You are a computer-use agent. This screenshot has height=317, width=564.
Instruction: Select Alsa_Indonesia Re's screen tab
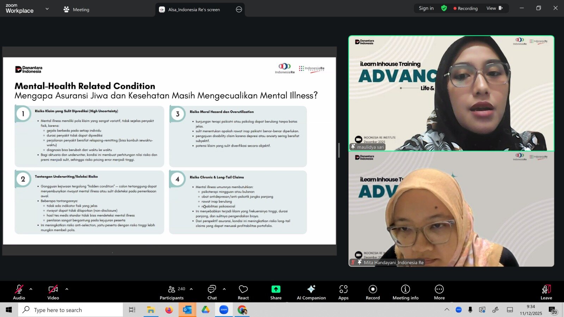pos(194,10)
